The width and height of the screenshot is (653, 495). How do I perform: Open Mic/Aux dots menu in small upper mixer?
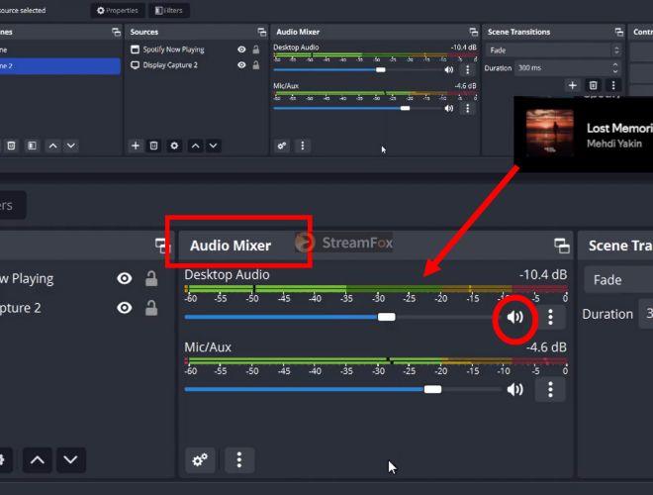pos(467,108)
